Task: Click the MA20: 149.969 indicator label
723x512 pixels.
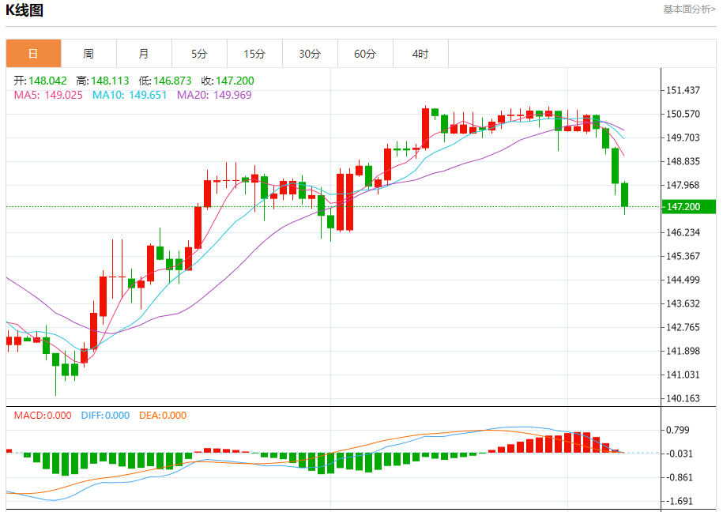Action: click(214, 95)
